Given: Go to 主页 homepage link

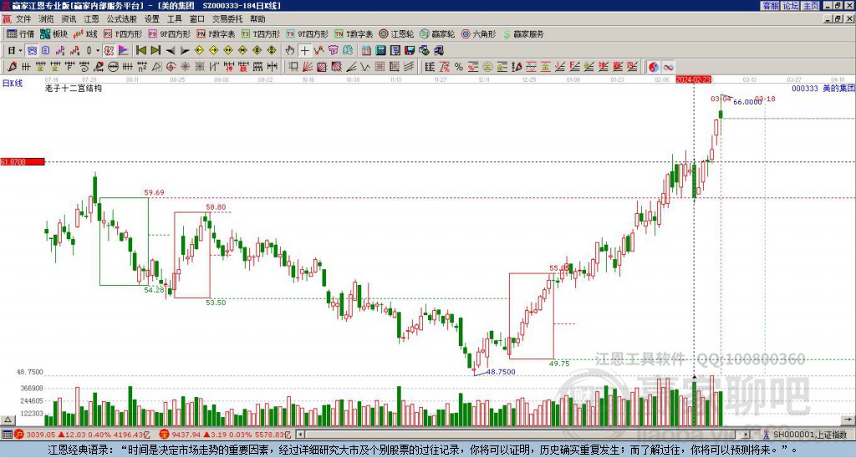Looking at the screenshot, I should pyautogui.click(x=811, y=6).
